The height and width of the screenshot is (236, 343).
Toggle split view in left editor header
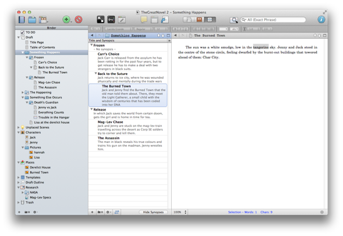click(x=168, y=35)
